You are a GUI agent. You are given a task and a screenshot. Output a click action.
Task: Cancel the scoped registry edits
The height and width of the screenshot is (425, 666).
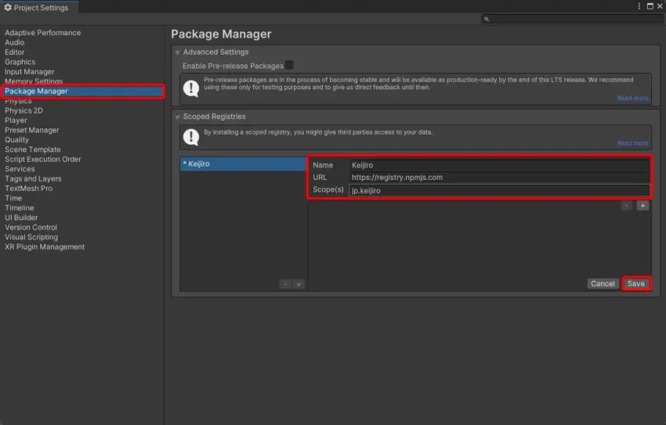[x=603, y=283]
